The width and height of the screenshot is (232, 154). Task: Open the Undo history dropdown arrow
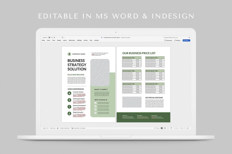[58, 37]
